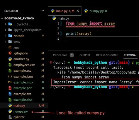This screenshot has width=139, height=120.
Task: Switch to the main.py editor tab
Action: (x=65, y=11)
